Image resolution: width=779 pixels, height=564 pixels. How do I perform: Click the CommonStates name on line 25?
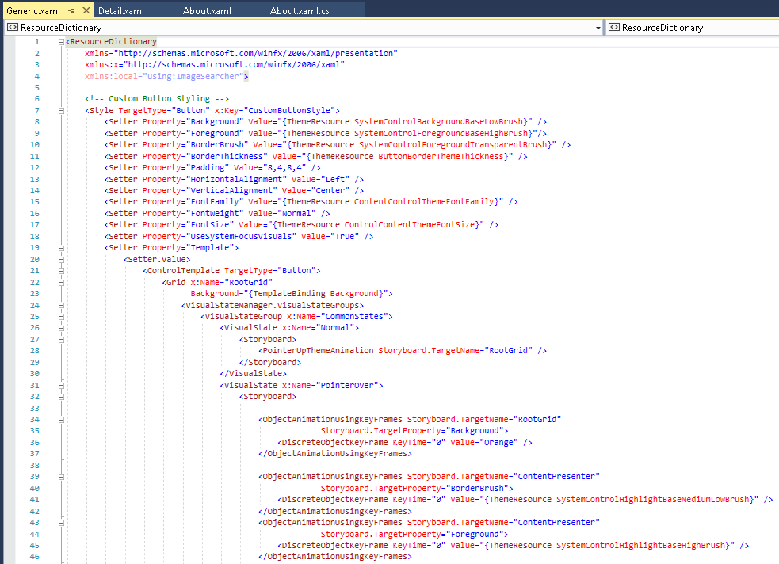click(354, 316)
